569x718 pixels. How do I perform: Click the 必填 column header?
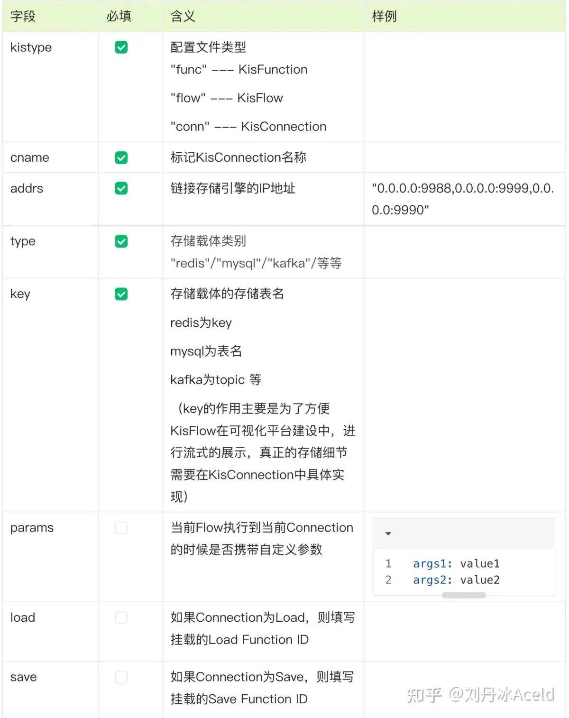tap(119, 17)
